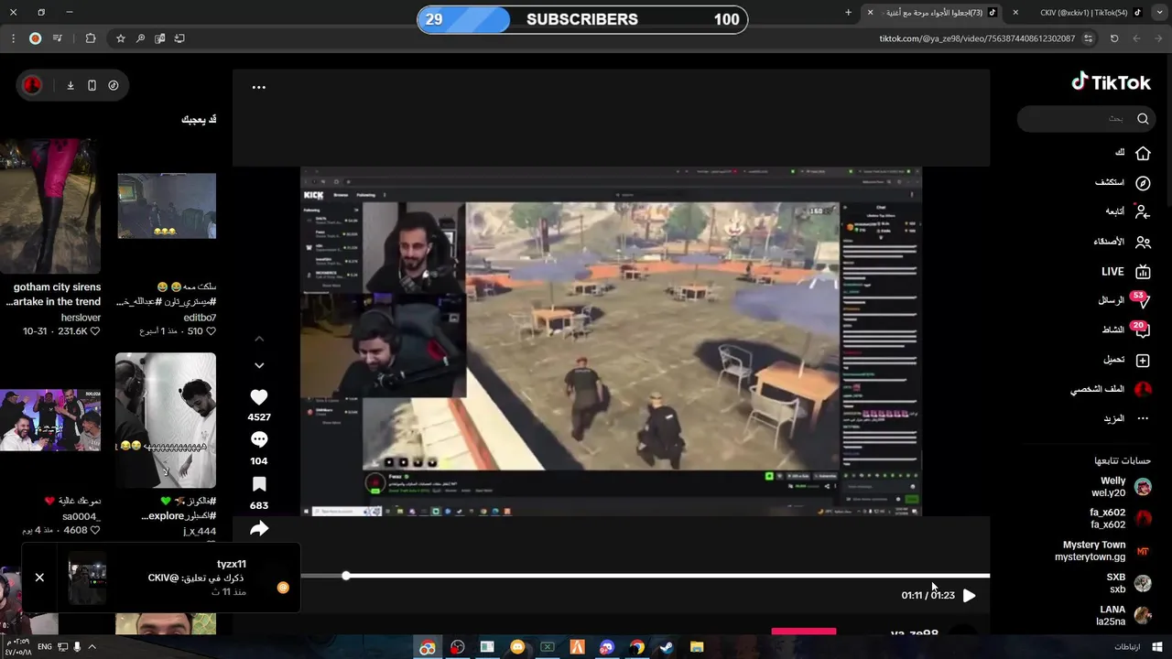Click the Windows Start button

[x=1157, y=647]
